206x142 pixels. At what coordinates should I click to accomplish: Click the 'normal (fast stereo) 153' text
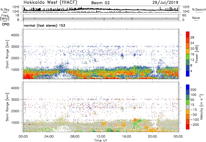click(x=45, y=25)
